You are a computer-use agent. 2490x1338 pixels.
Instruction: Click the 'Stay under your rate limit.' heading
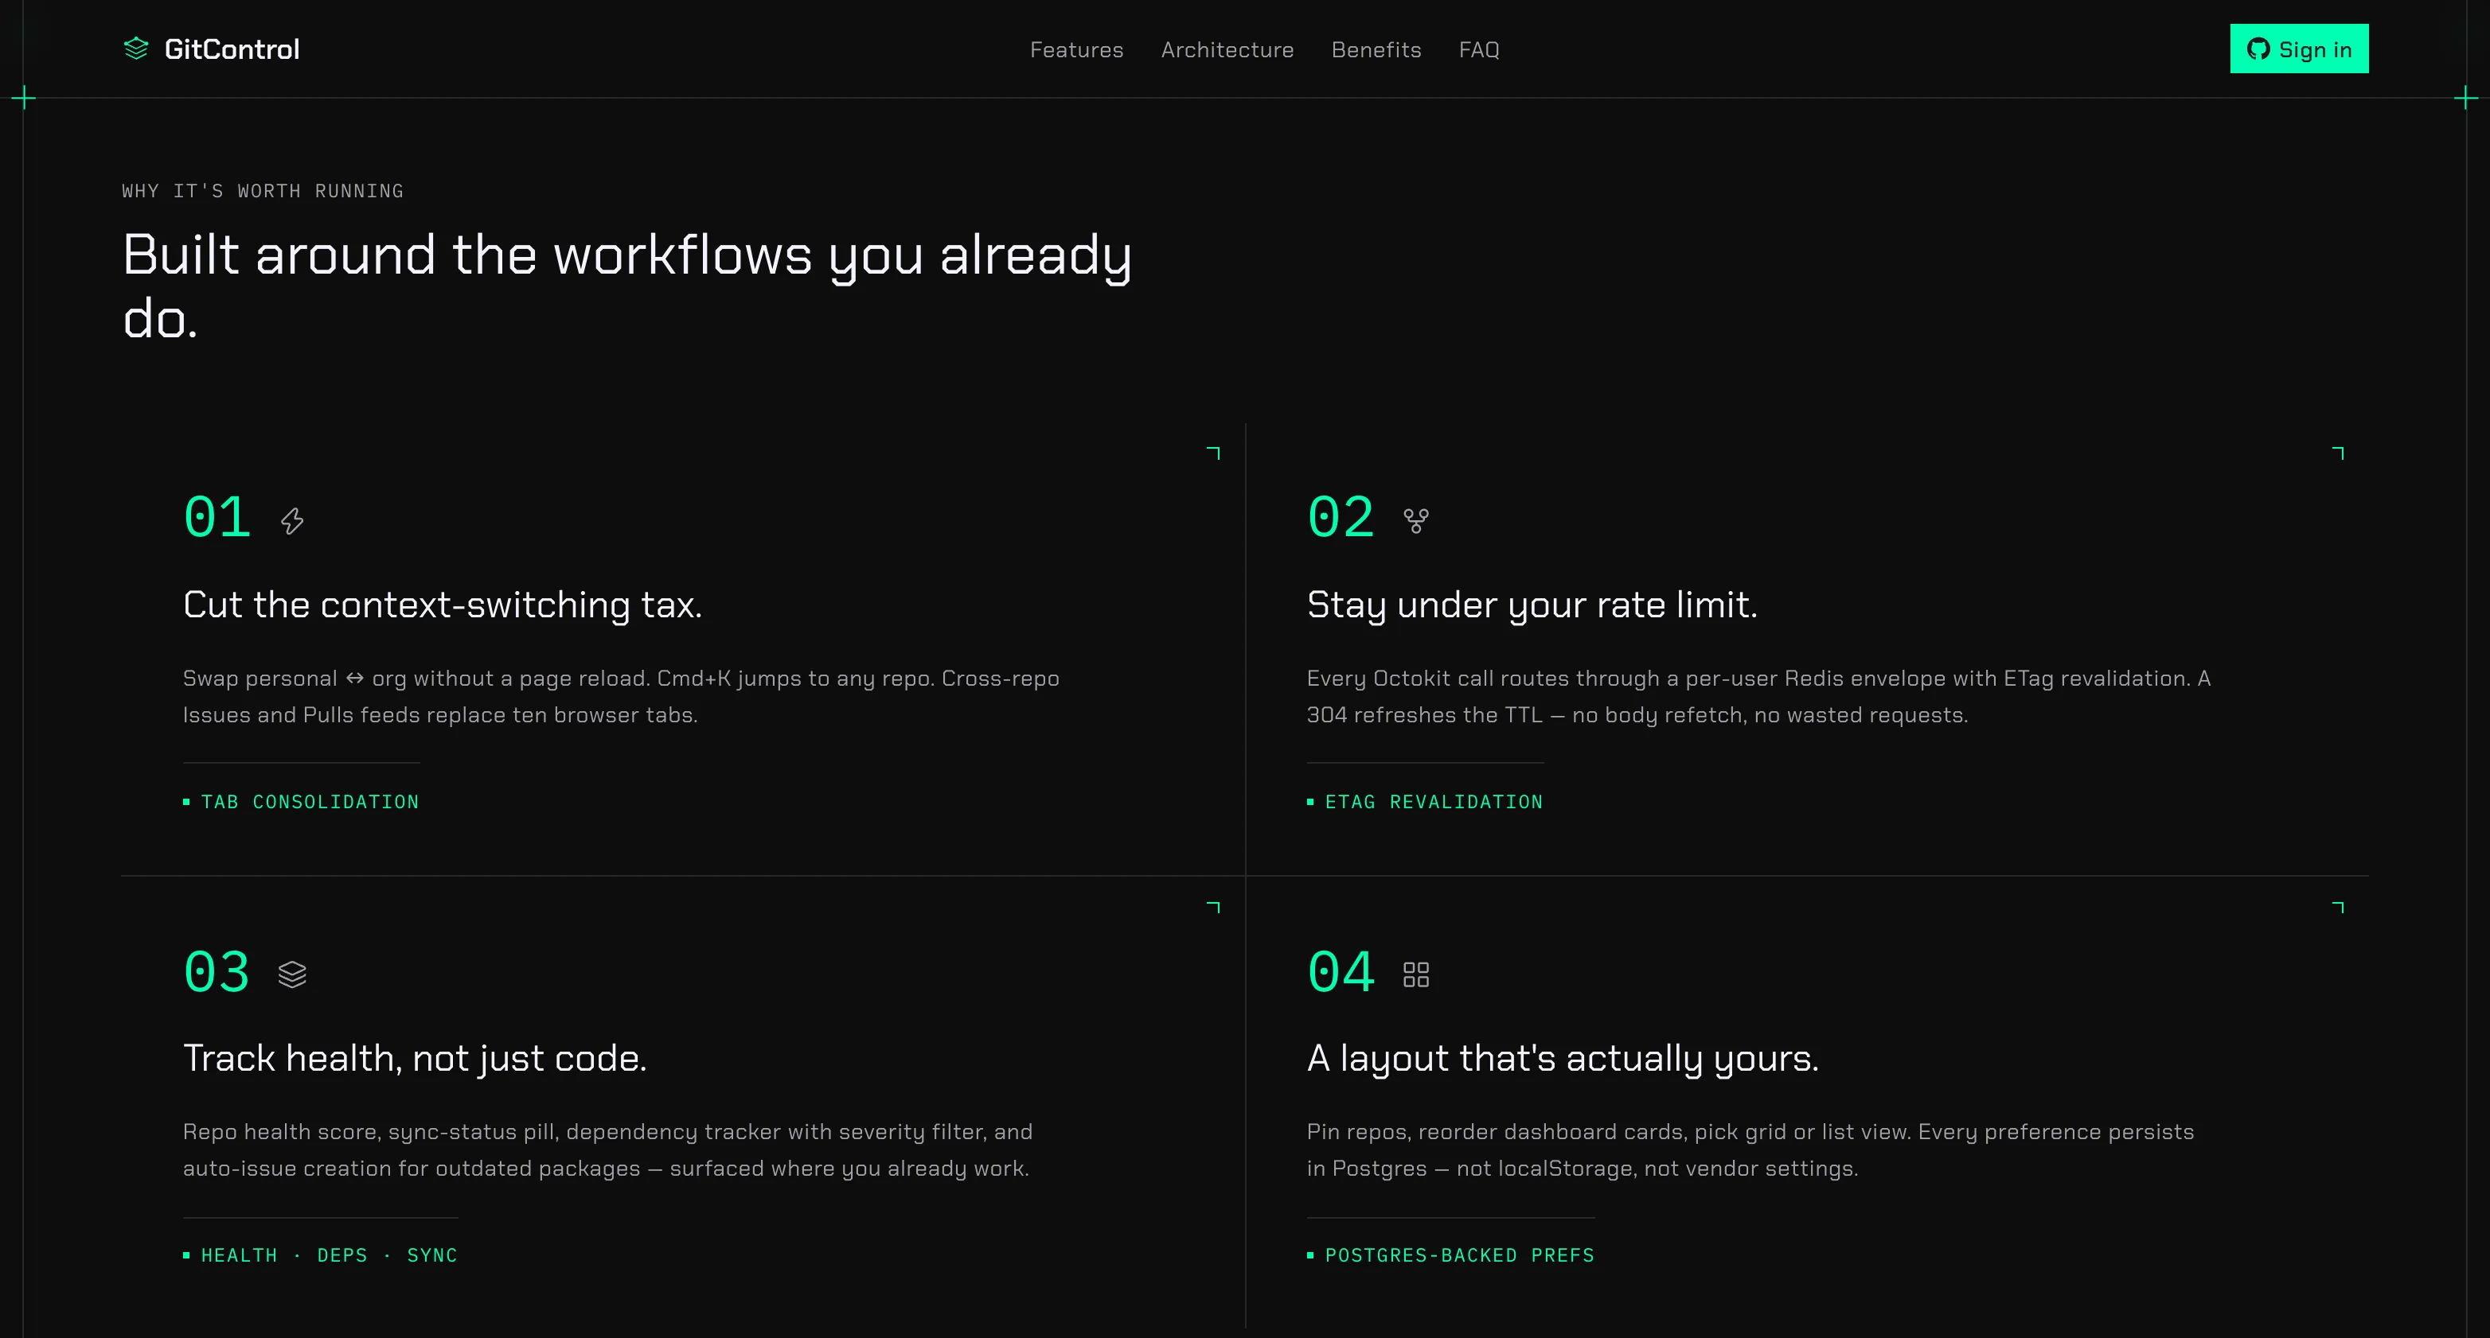(x=1532, y=605)
